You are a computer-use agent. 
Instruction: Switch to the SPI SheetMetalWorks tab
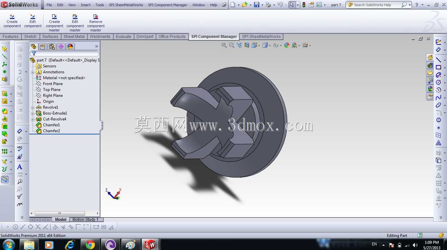pyautogui.click(x=262, y=37)
